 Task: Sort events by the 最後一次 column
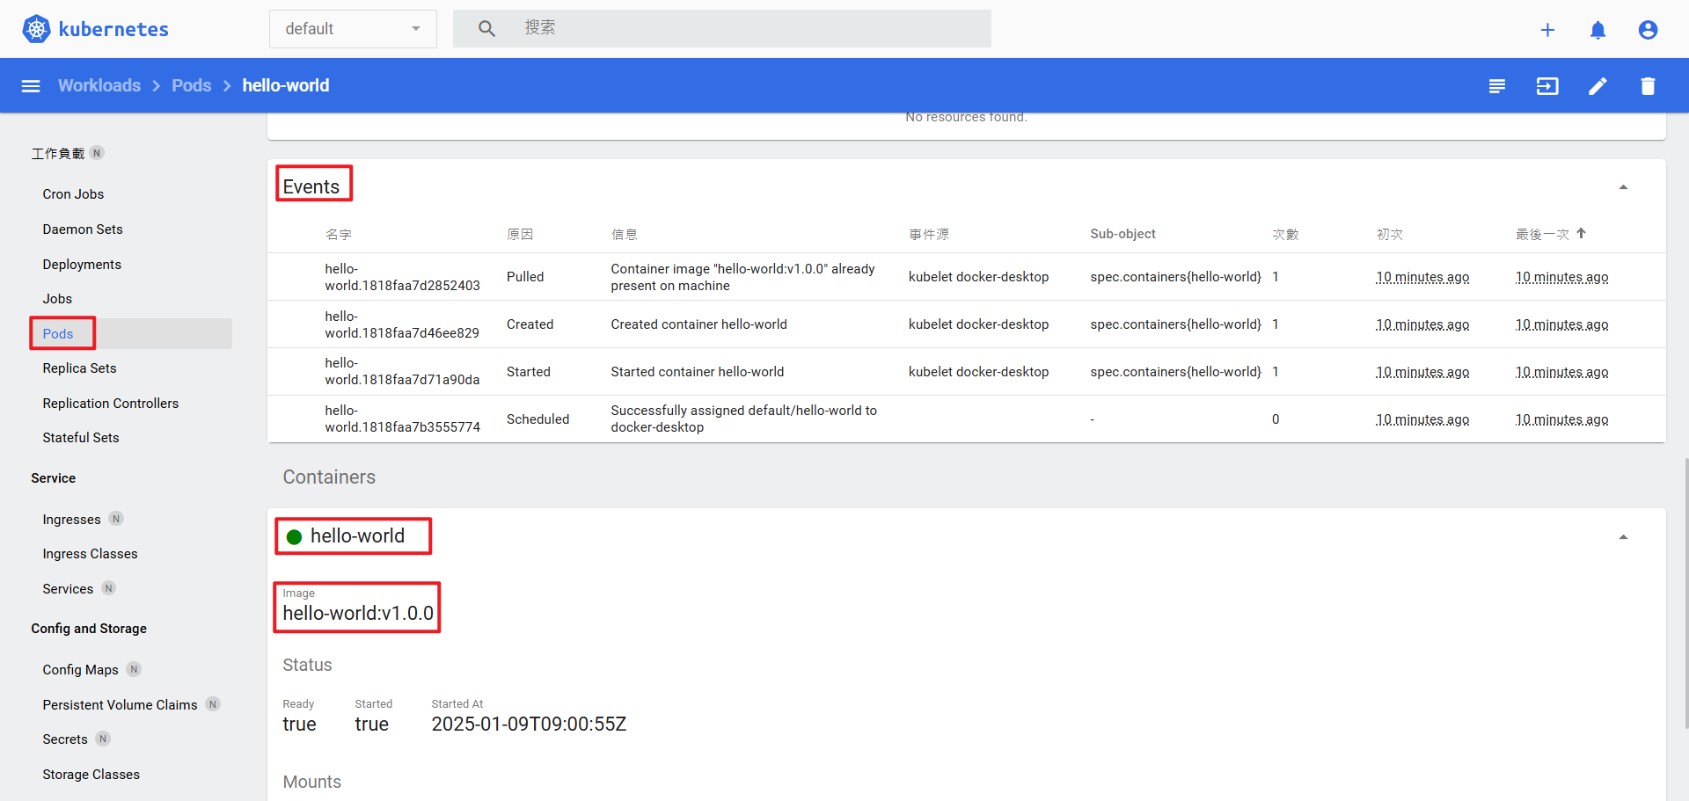(x=1541, y=234)
